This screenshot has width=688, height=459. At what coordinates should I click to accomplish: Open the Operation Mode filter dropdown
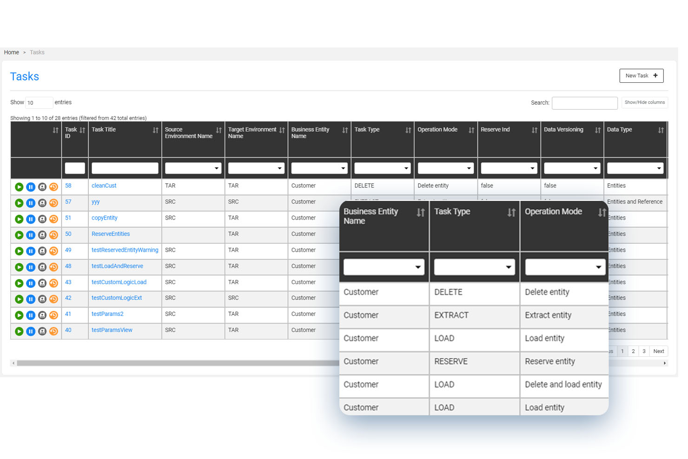(x=565, y=266)
